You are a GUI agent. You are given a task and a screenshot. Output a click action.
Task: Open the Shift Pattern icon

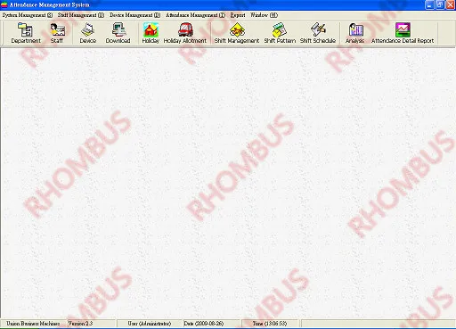pyautogui.click(x=280, y=33)
